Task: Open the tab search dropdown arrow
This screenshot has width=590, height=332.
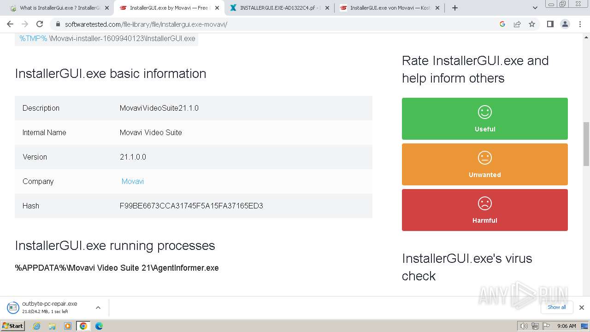Action: pos(535,8)
